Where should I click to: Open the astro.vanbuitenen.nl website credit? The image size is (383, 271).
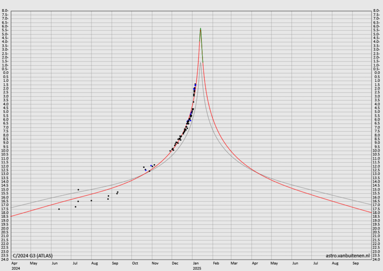348,256
